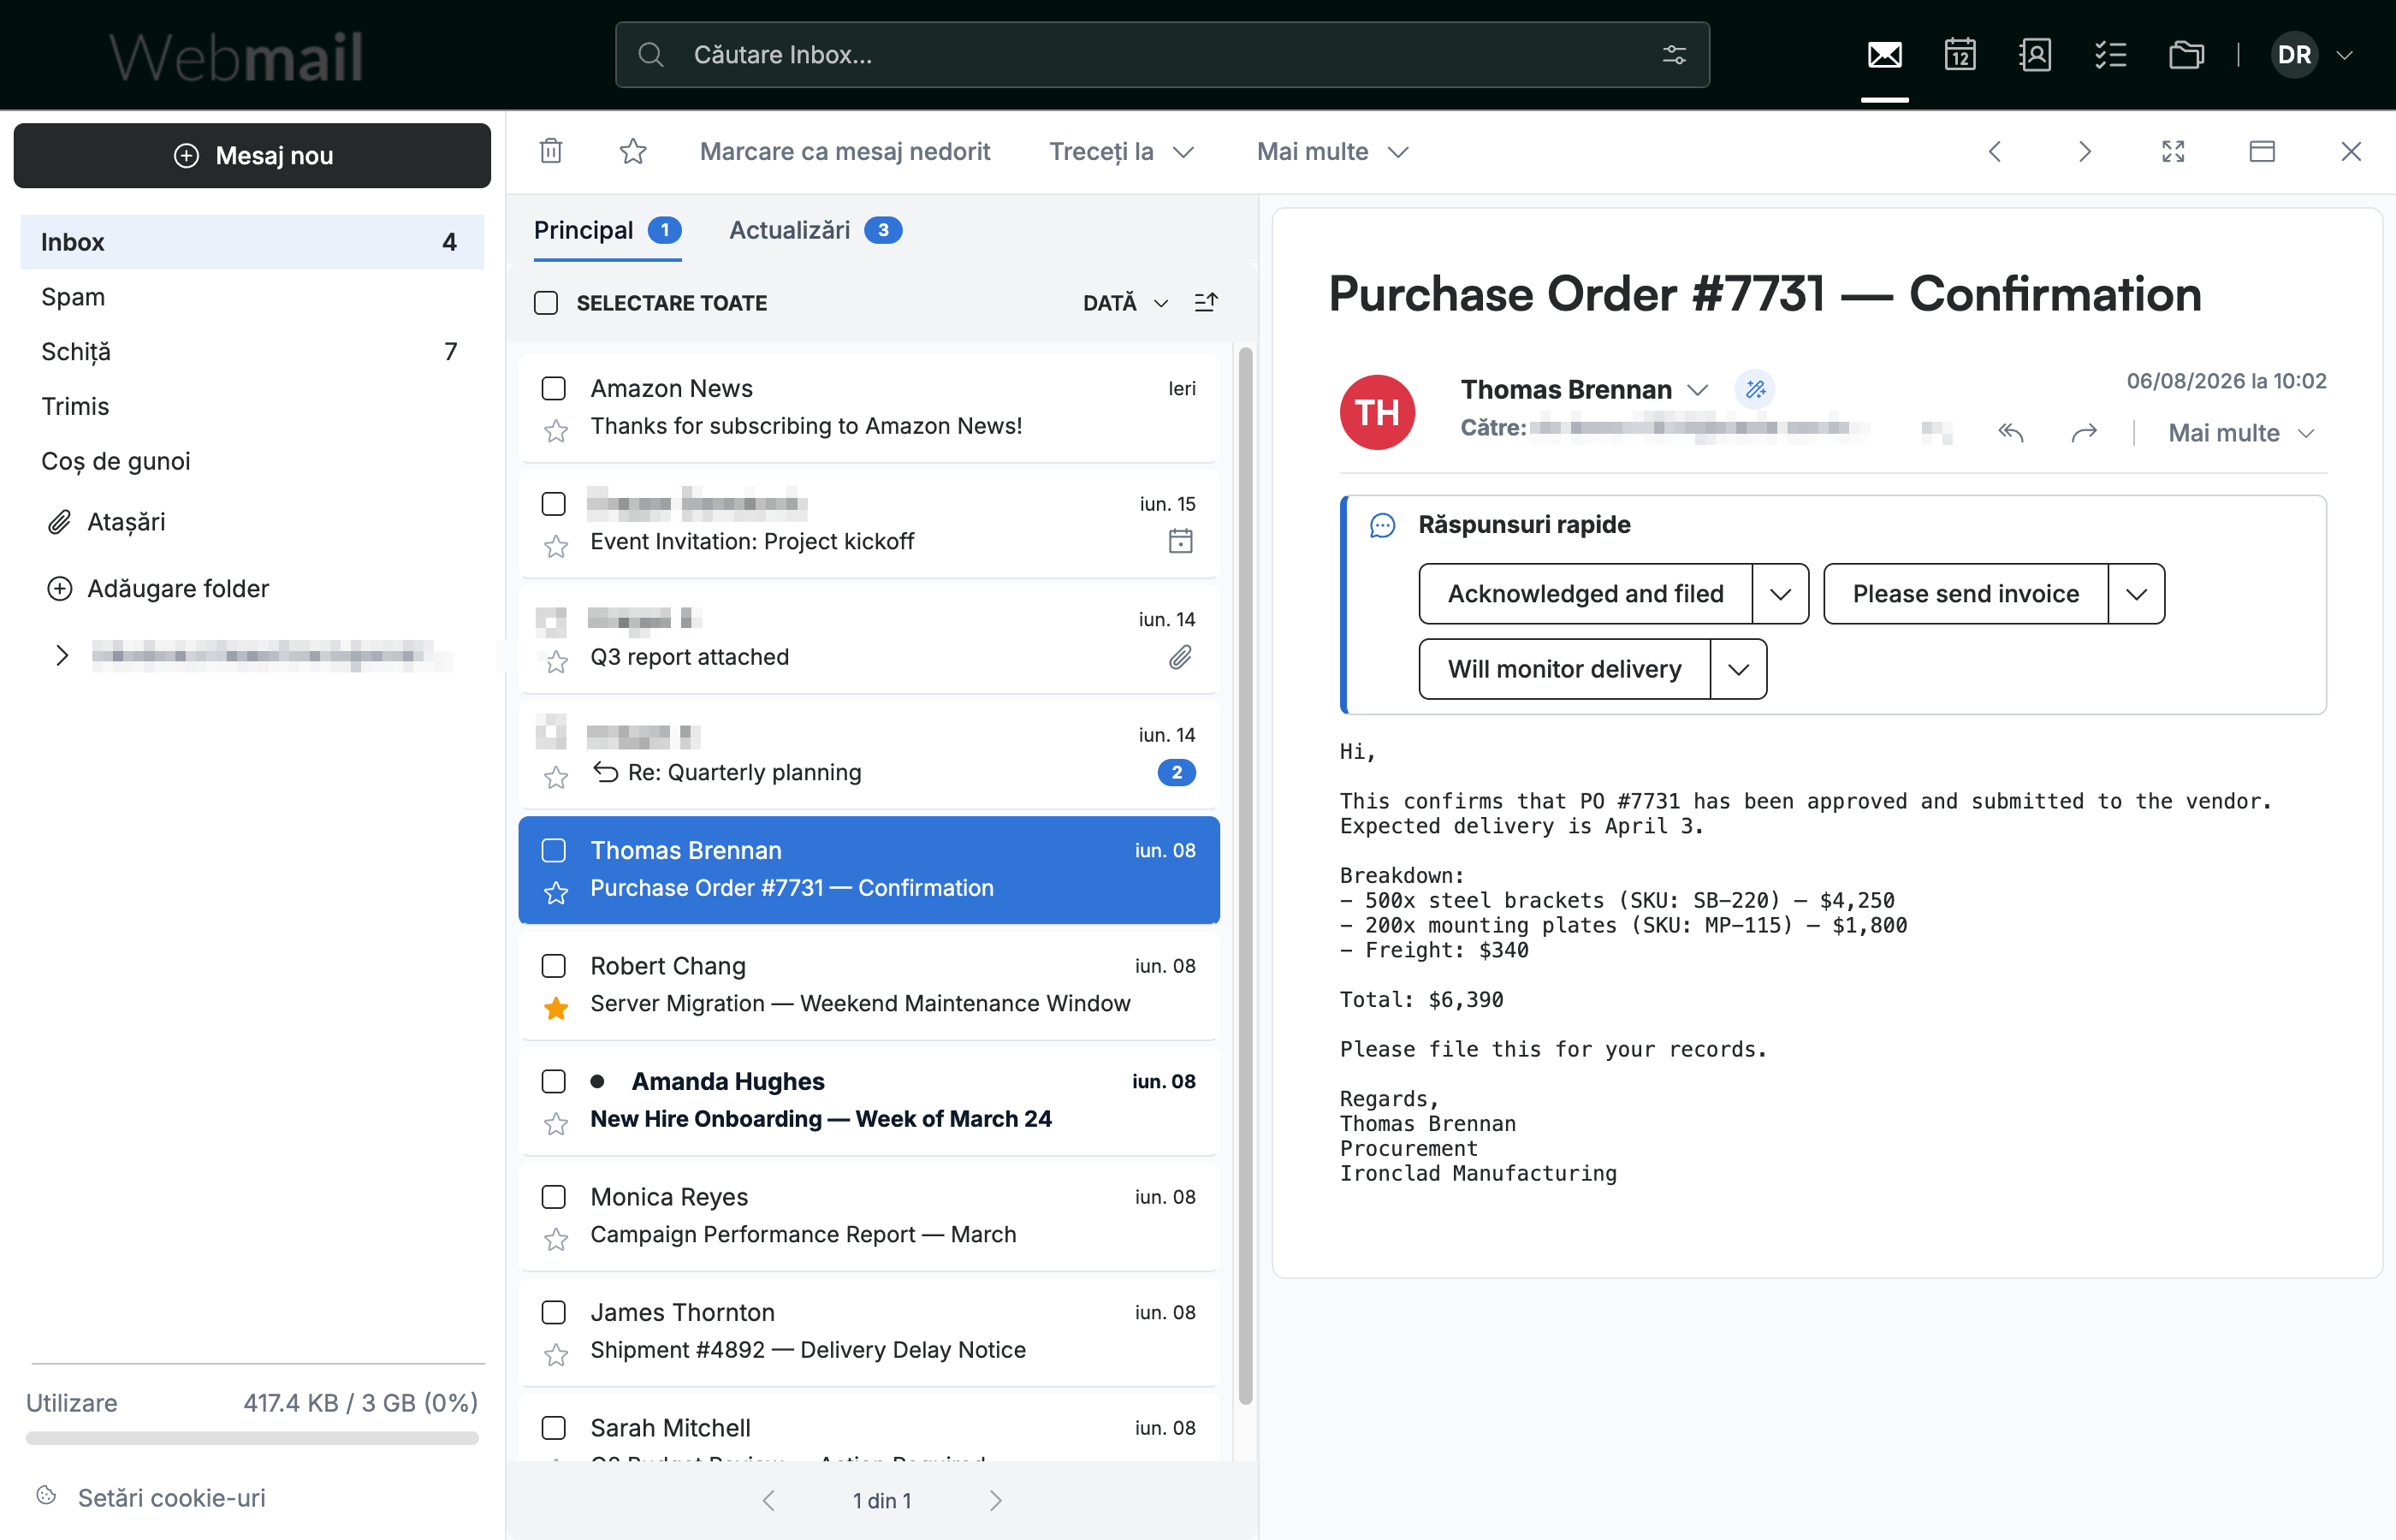2396x1540 pixels.
Task: Open the tasks checklist icon
Action: point(2110,54)
